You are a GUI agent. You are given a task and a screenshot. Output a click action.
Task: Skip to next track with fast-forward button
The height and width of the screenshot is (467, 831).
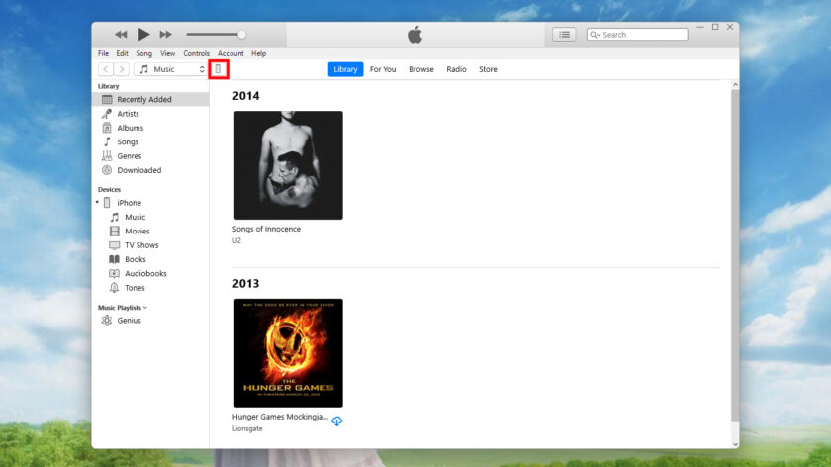[x=166, y=35]
